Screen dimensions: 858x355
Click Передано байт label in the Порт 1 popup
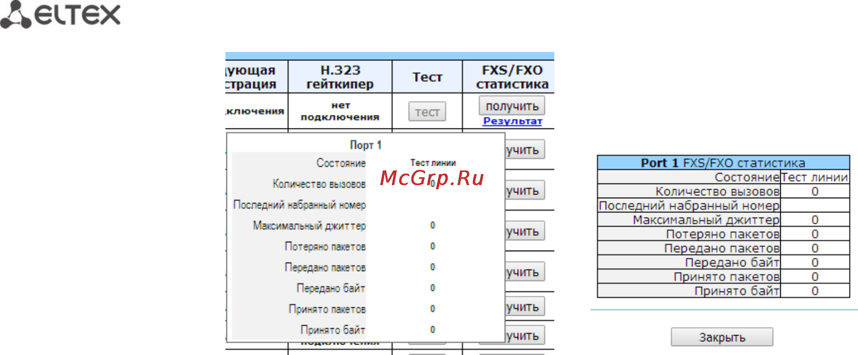[x=331, y=288]
